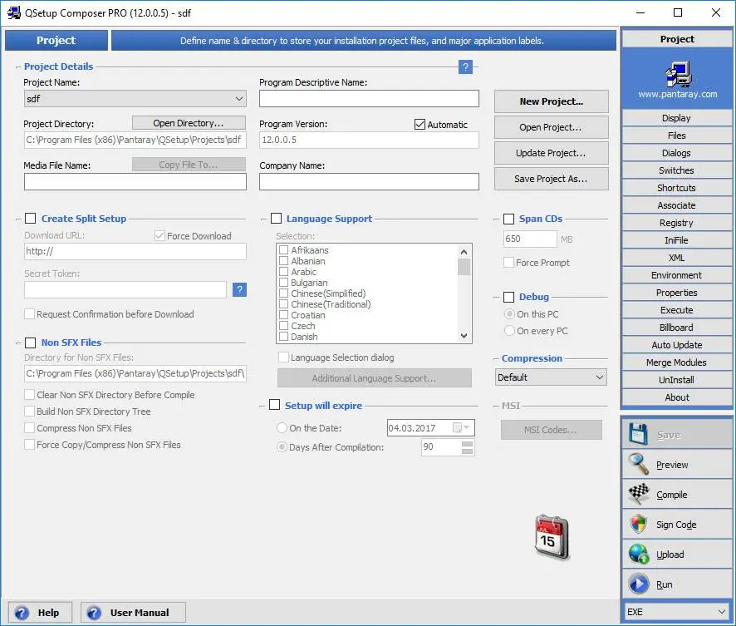Check Afrikaans in the language list
Screen dimensions: 736x626
click(283, 250)
